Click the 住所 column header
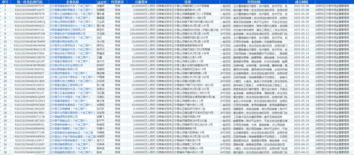This screenshot has height=155, width=354. tap(188, 2)
